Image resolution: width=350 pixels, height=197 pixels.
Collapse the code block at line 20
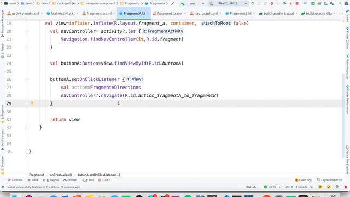click(27, 31)
